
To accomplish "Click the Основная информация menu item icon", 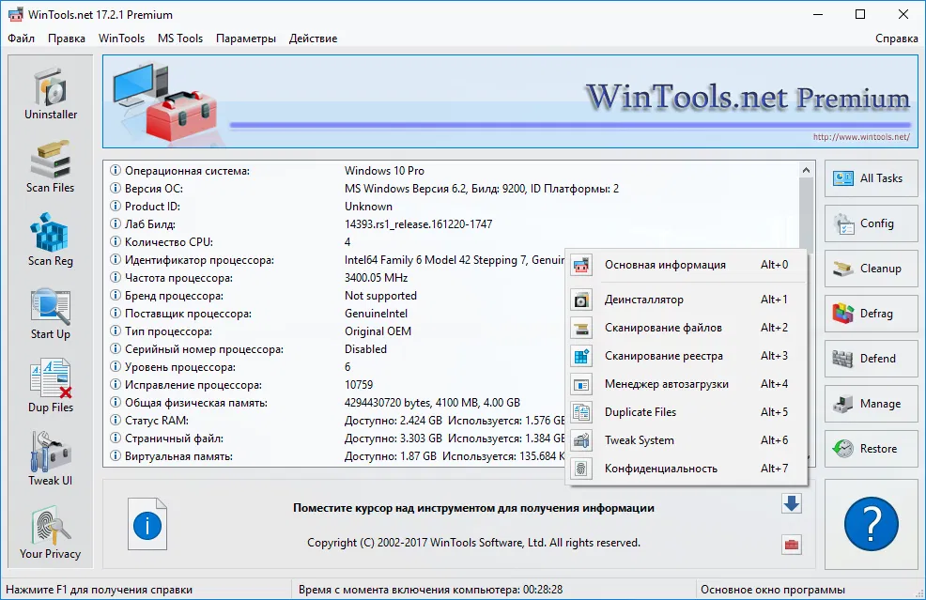I will point(581,265).
